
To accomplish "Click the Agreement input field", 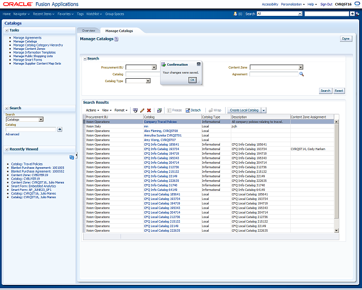I will click(x=274, y=74).
